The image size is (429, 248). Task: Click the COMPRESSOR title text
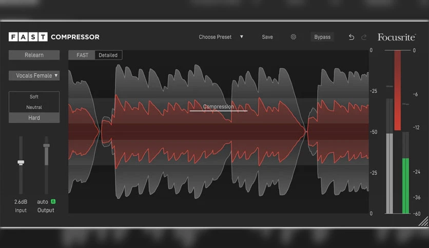pos(75,37)
